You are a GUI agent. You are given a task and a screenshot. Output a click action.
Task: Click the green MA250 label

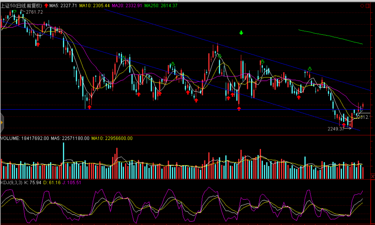coord(161,6)
